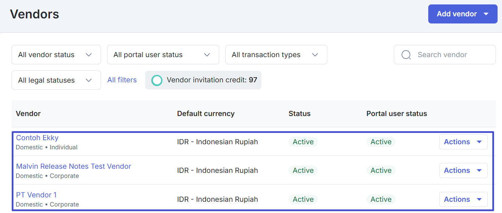This screenshot has width=502, height=213.
Task: Click the chevron in All vendor status filter
Action: (x=89, y=55)
